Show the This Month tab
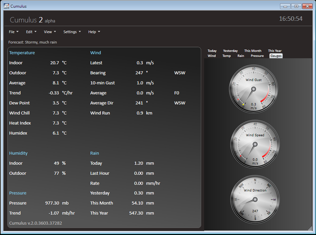 (253, 51)
